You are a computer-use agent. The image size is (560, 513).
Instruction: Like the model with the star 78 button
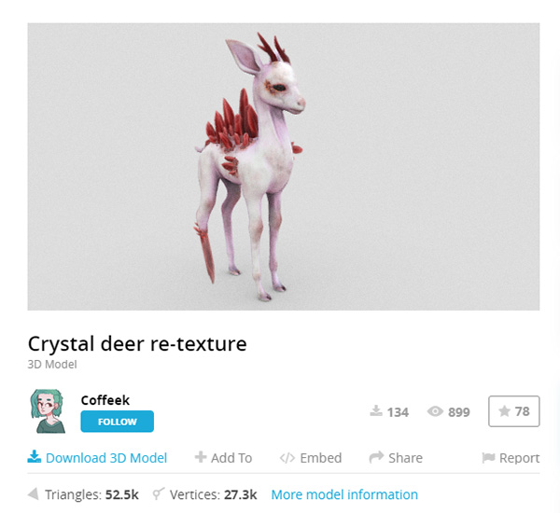click(514, 411)
